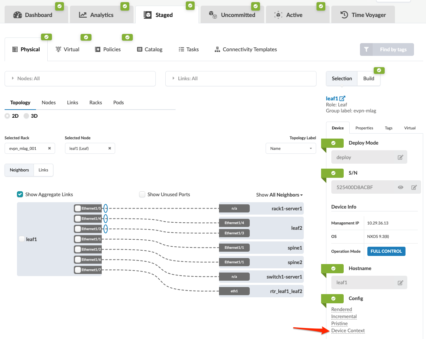Image resolution: width=426 pixels, height=339 pixels.
Task: Clear the evpn_mlag_001 selected rack
Action: click(x=49, y=148)
